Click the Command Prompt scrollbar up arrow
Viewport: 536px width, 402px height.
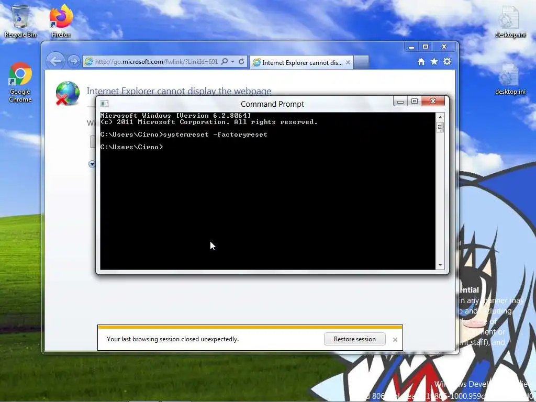tap(440, 117)
